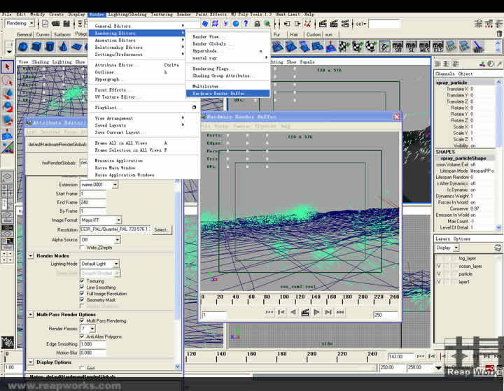The width and height of the screenshot is (504, 391).
Task: Open the Alpha Source dropdown
Action: (100, 240)
